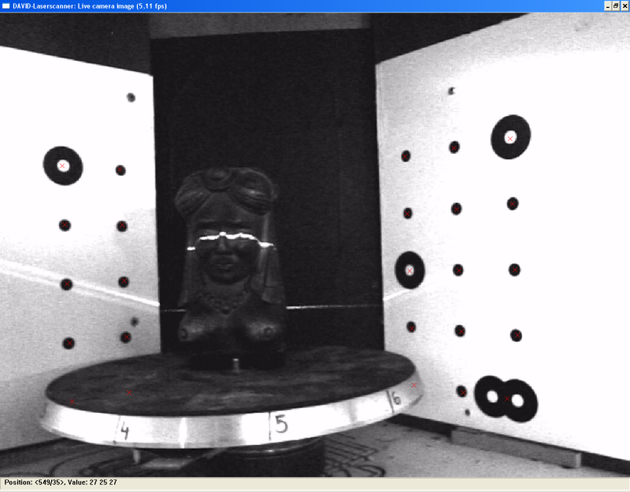Close the live camera image window
Viewport: 630px width, 492px height.
[624, 6]
